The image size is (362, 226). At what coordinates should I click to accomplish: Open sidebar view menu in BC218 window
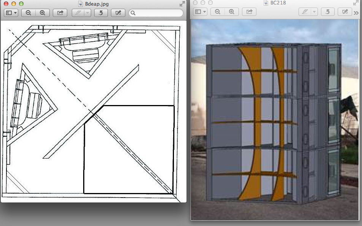(x=201, y=11)
